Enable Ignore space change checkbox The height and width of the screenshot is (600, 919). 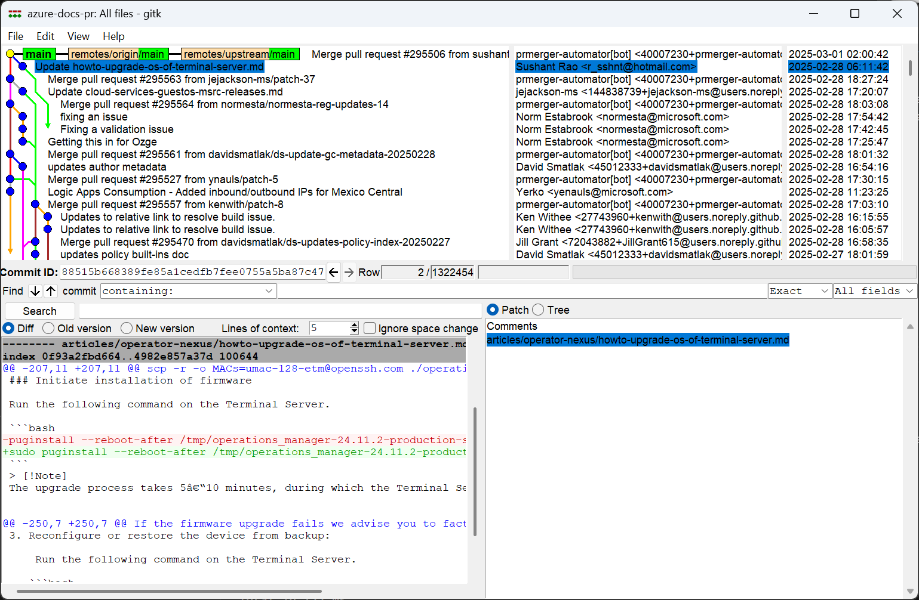coord(370,329)
